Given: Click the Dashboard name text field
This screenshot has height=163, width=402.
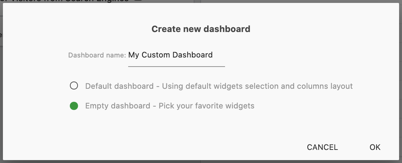Looking at the screenshot, I should pyautogui.click(x=176, y=55).
